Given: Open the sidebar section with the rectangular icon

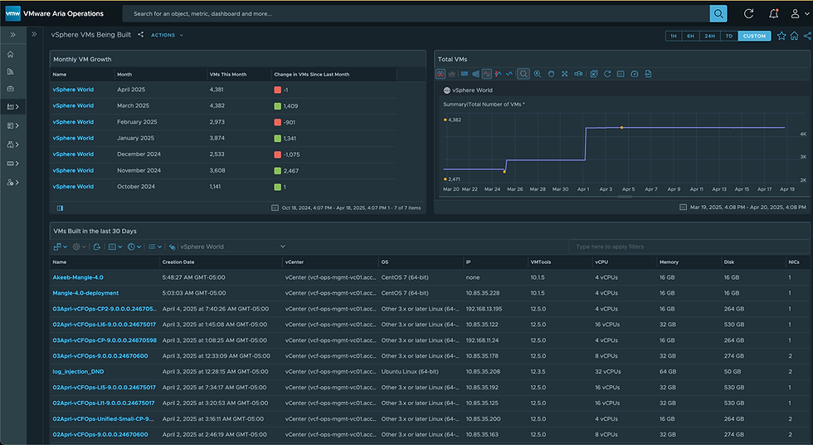Looking at the screenshot, I should [x=13, y=164].
